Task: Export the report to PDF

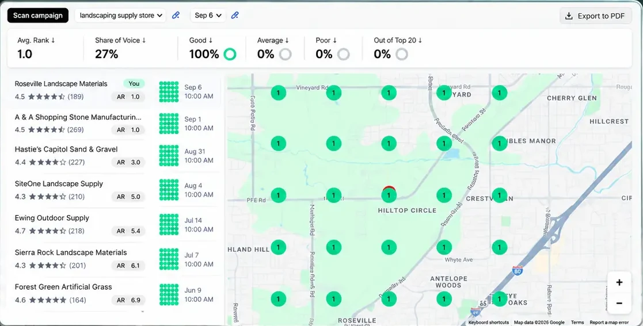Action: (x=595, y=16)
